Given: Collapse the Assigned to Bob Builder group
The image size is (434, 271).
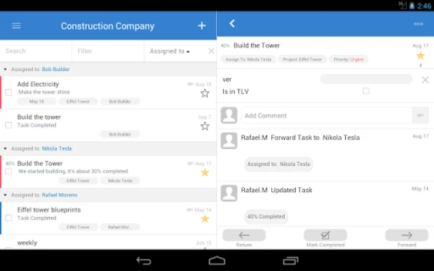Looking at the screenshot, I should tap(5, 69).
